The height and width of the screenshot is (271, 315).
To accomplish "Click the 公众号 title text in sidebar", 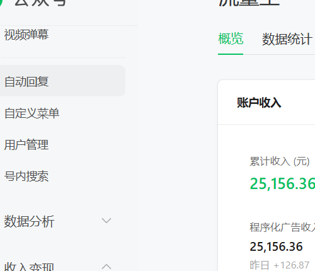I will click(40, 3).
